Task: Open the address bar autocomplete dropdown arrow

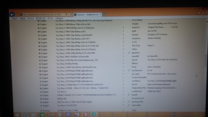Action: 69,14
